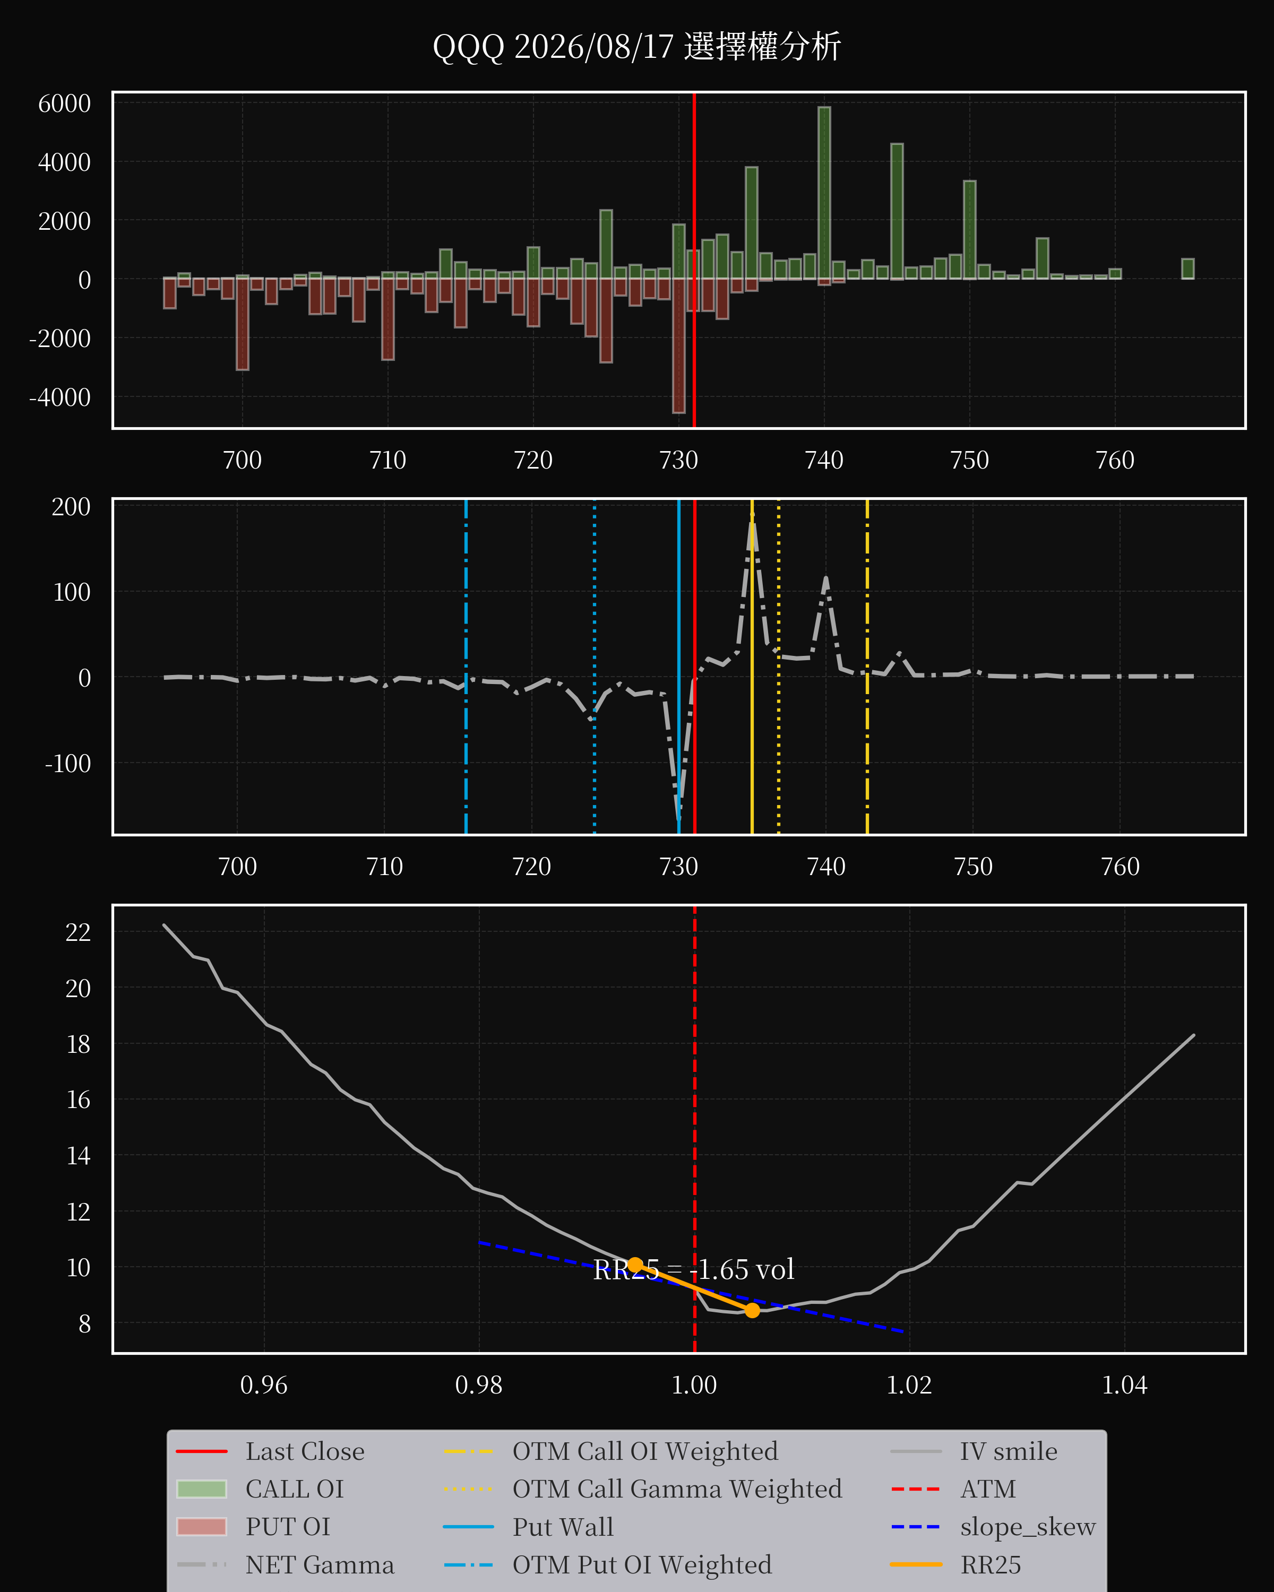Click the 0.96 x-axis label on IV chart
The image size is (1274, 1592).
pos(264,1385)
